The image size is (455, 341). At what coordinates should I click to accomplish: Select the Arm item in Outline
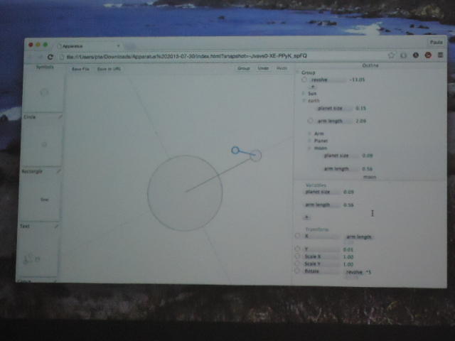click(318, 134)
